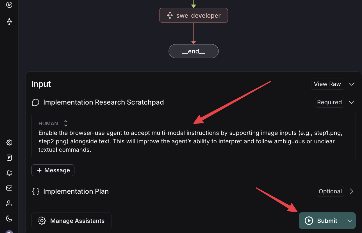Open the graph nodes icon in the sidebar
The width and height of the screenshot is (362, 233).
9,22
